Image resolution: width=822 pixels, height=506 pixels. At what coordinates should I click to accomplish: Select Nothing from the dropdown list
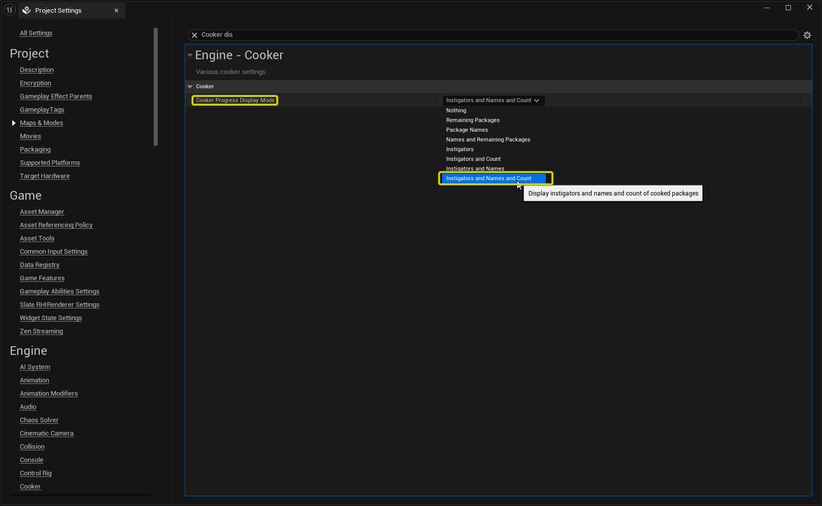click(456, 111)
